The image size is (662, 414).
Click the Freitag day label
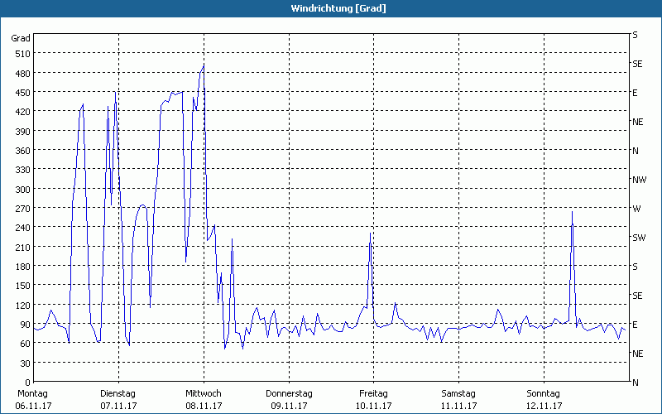coord(374,393)
